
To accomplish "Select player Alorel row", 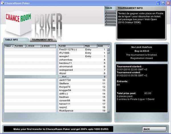I will 83,73.
